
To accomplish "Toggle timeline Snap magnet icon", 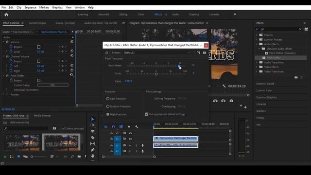I will [113, 126].
